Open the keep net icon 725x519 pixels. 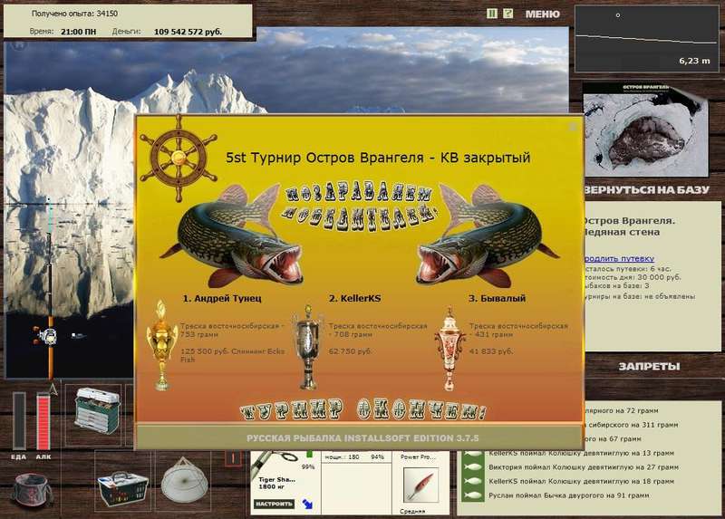184,481
